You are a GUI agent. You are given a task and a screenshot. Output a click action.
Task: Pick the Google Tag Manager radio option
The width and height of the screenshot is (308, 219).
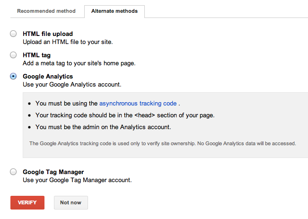click(x=13, y=172)
